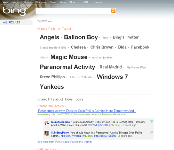
Task: Open Hotmail from the header
Action: coord(99,2)
